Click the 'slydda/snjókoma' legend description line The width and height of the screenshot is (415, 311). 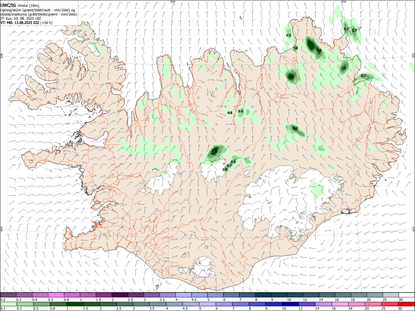tap(39, 14)
